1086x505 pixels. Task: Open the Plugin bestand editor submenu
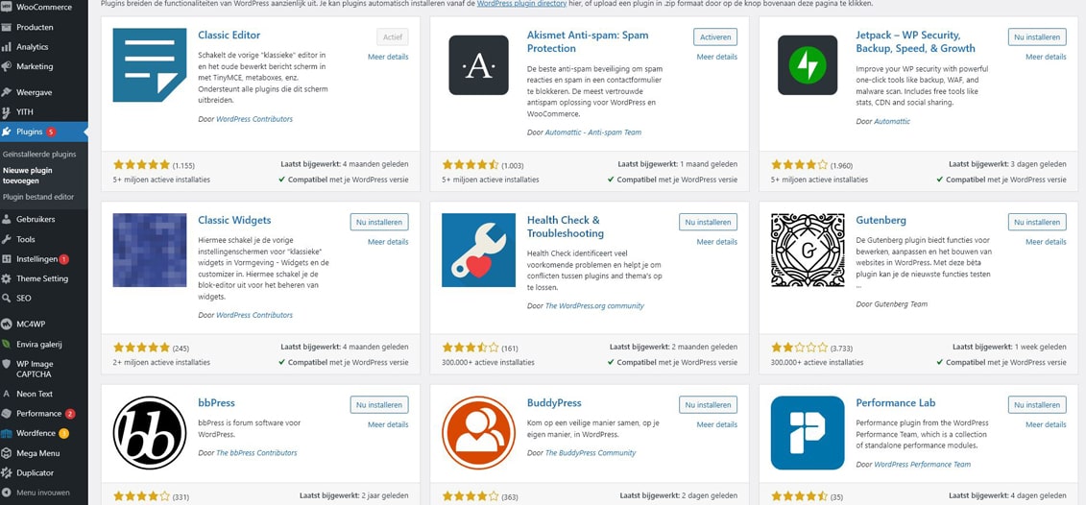(38, 197)
